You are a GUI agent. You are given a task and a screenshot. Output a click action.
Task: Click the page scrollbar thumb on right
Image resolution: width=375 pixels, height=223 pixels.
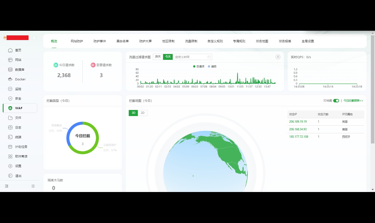click(x=373, y=89)
